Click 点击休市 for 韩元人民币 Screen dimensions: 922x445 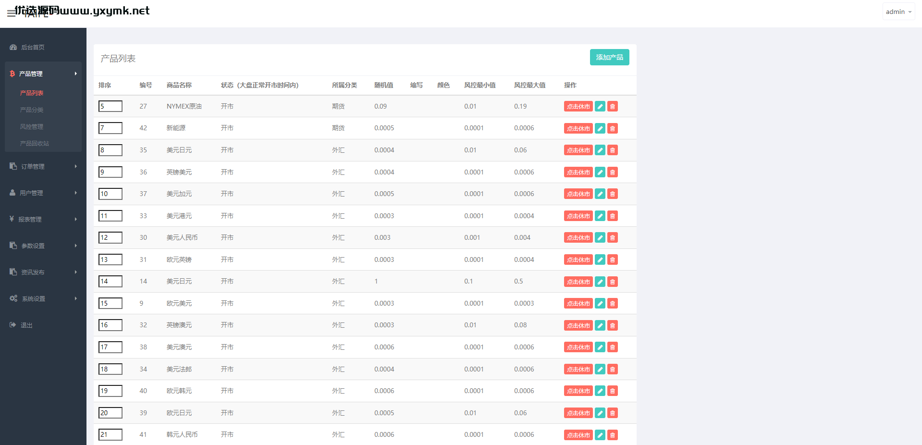578,435
